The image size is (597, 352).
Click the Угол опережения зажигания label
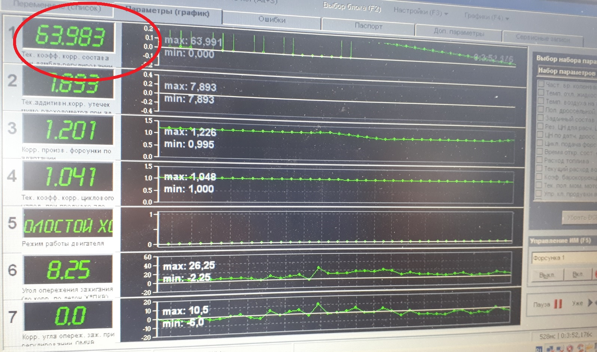pos(67,290)
